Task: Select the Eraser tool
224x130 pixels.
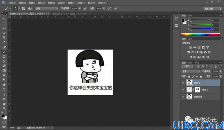Action: [4, 66]
